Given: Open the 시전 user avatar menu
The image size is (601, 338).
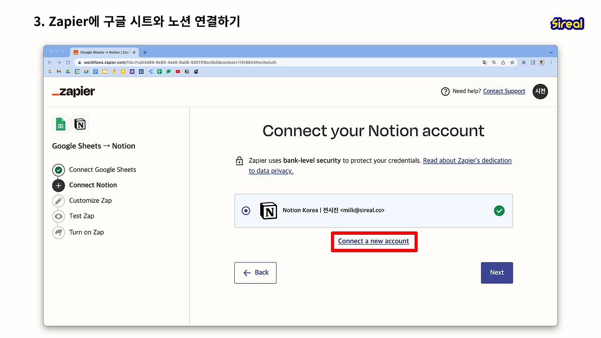Looking at the screenshot, I should [540, 92].
